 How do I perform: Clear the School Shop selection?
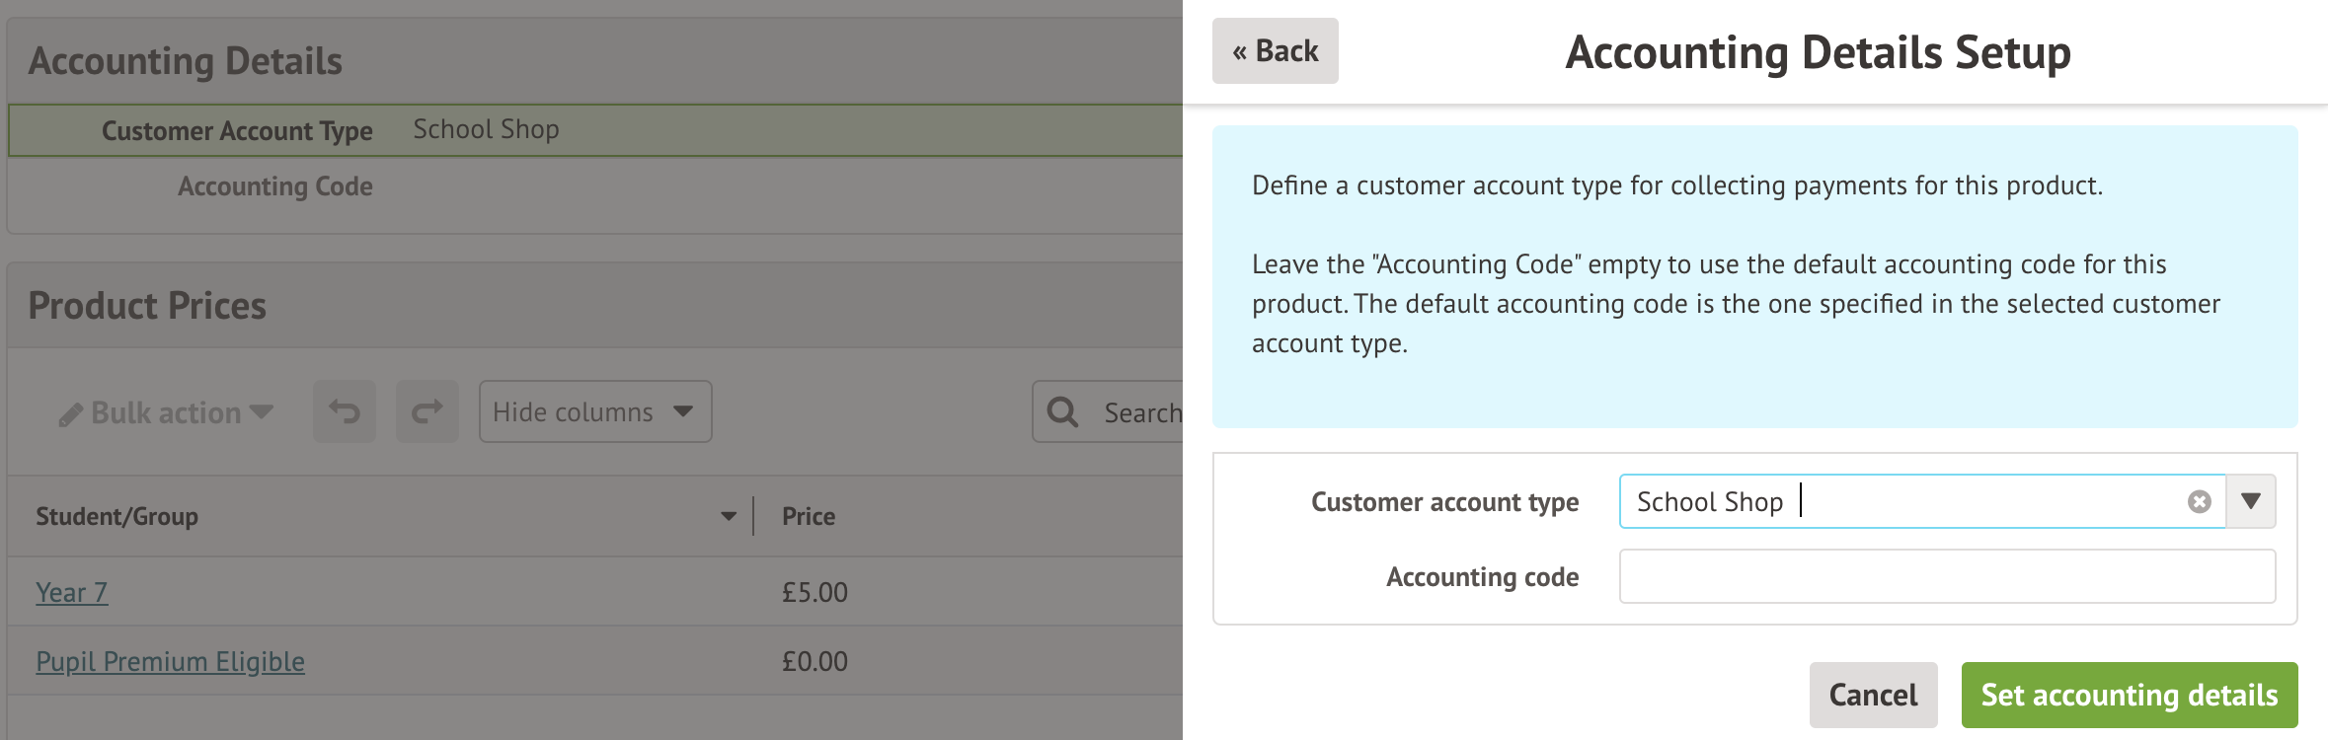pyautogui.click(x=2199, y=502)
